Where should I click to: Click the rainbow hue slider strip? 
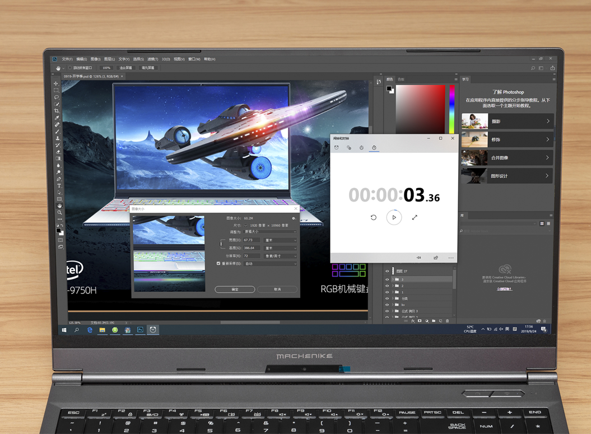click(x=452, y=109)
